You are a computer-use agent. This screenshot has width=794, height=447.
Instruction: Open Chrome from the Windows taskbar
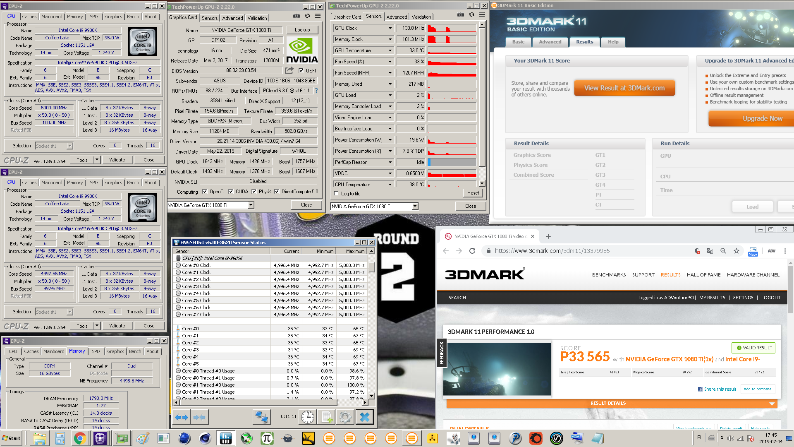80,438
